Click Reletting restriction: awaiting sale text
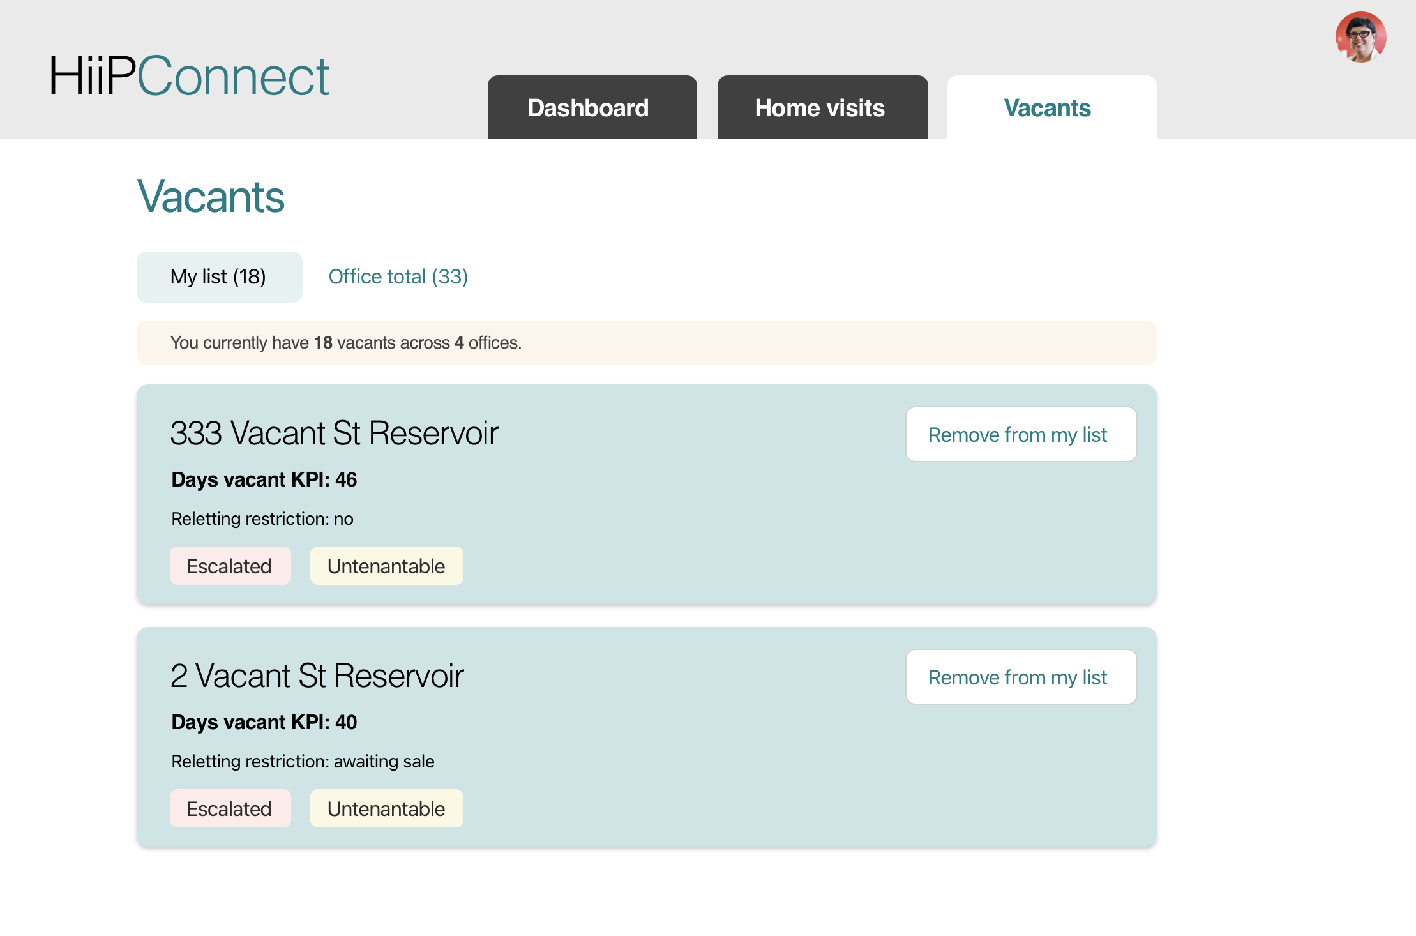The height and width of the screenshot is (936, 1416). pos(303,762)
